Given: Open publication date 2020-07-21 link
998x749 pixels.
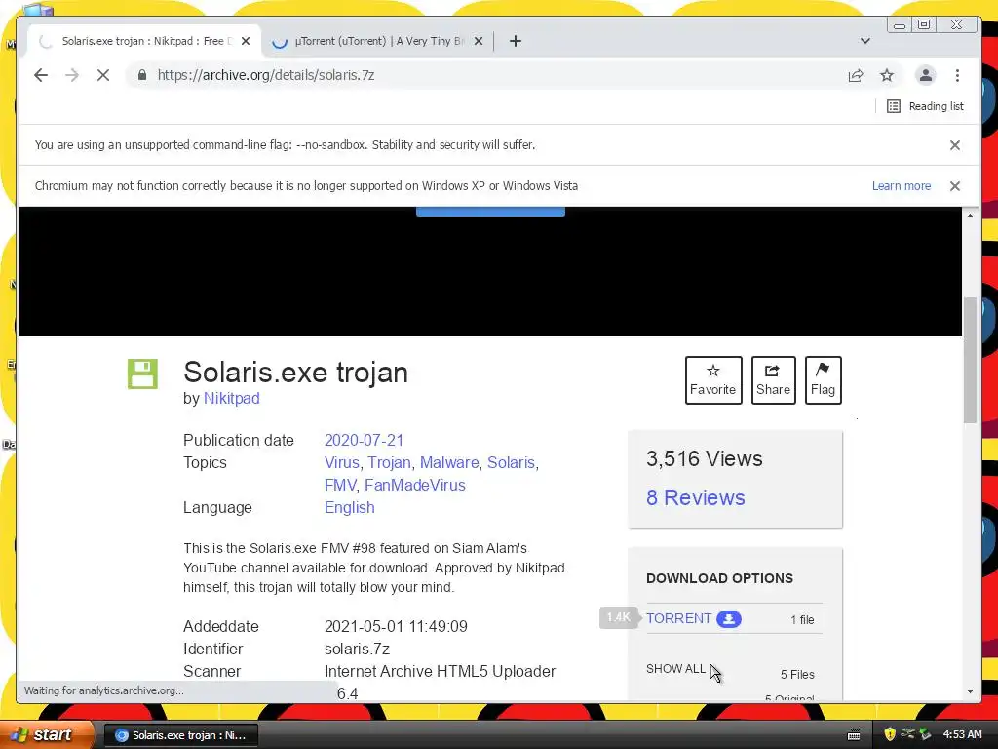Looking at the screenshot, I should (x=365, y=440).
